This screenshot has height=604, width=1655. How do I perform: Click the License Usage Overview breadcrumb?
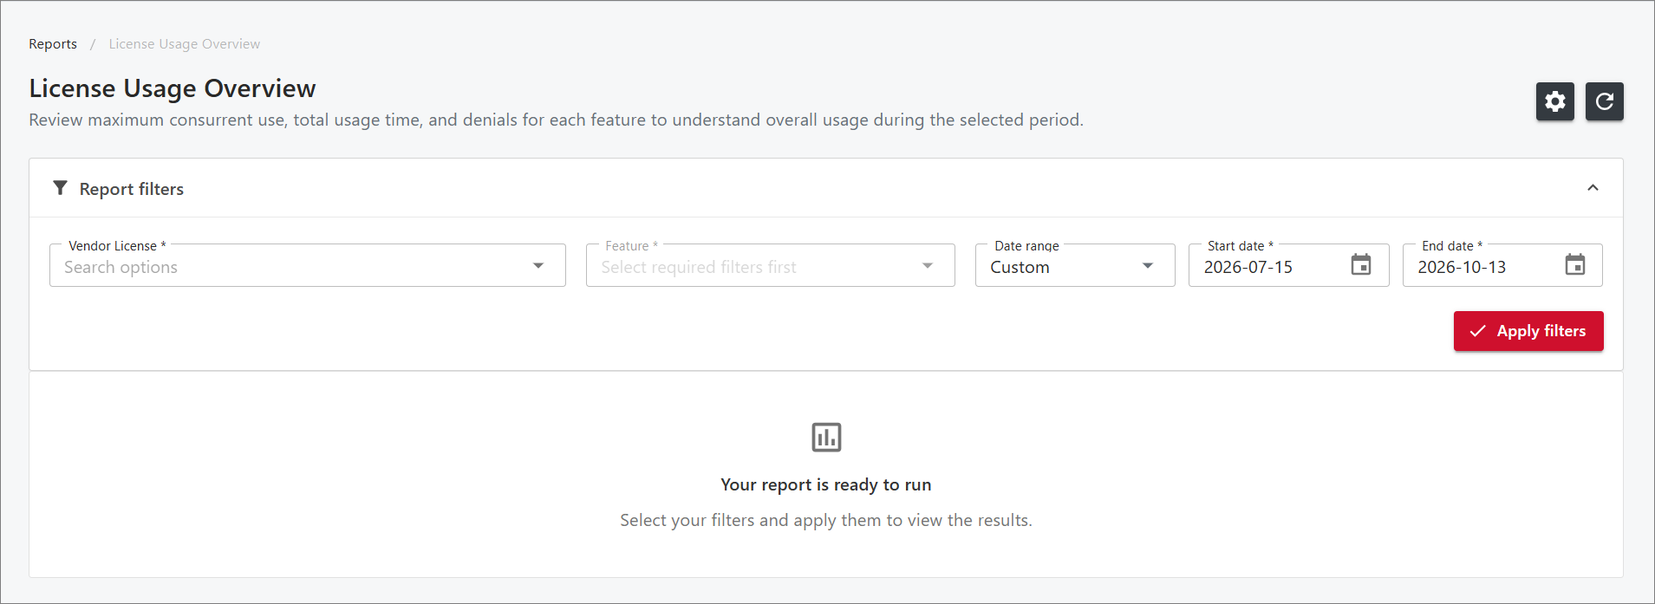[184, 44]
